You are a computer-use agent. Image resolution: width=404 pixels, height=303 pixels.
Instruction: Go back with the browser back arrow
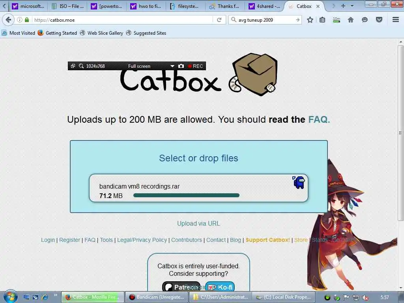coord(8,20)
